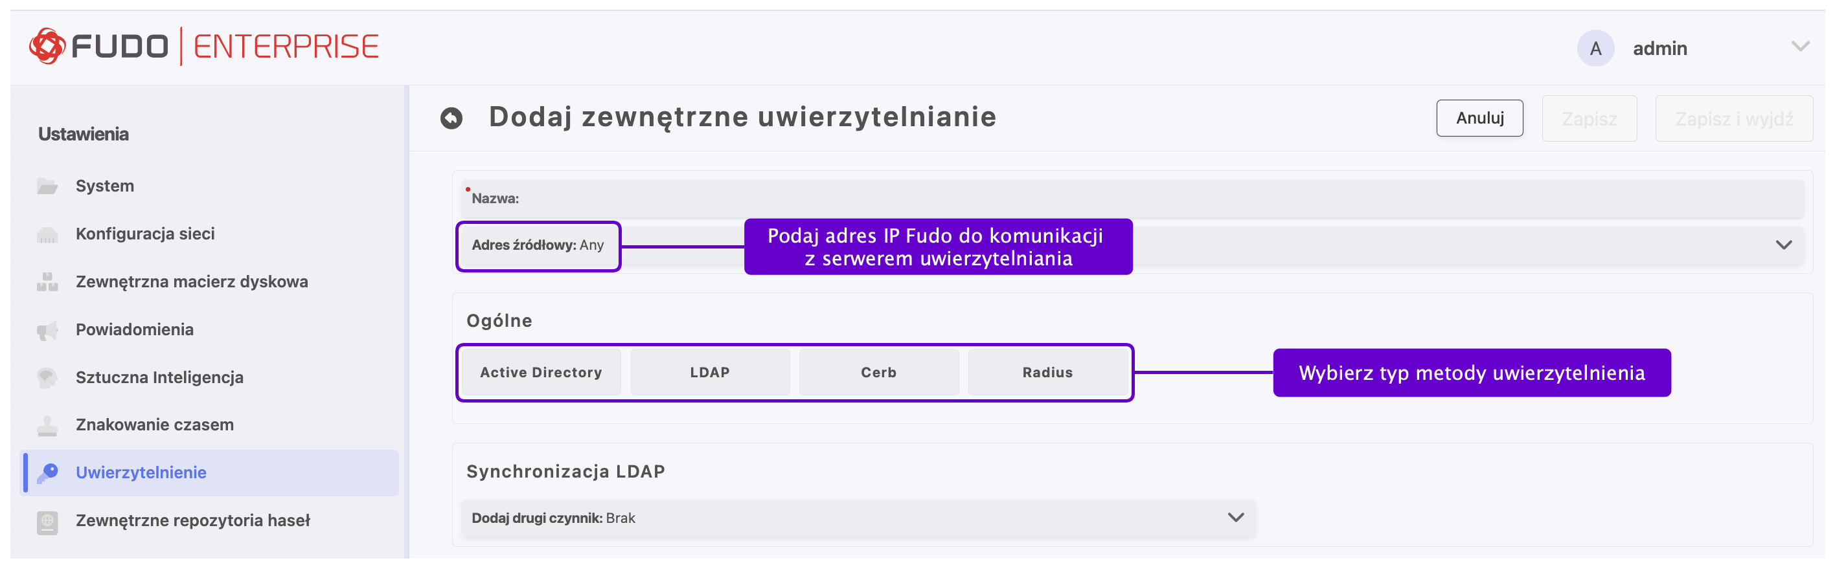Viewport: 1835px width, 574px height.
Task: Open the Powiadomienia settings menu item
Action: [135, 330]
